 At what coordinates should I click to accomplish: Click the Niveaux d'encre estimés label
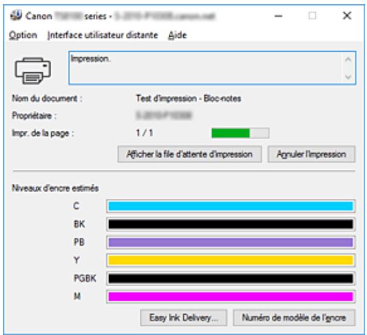pyautogui.click(x=55, y=189)
